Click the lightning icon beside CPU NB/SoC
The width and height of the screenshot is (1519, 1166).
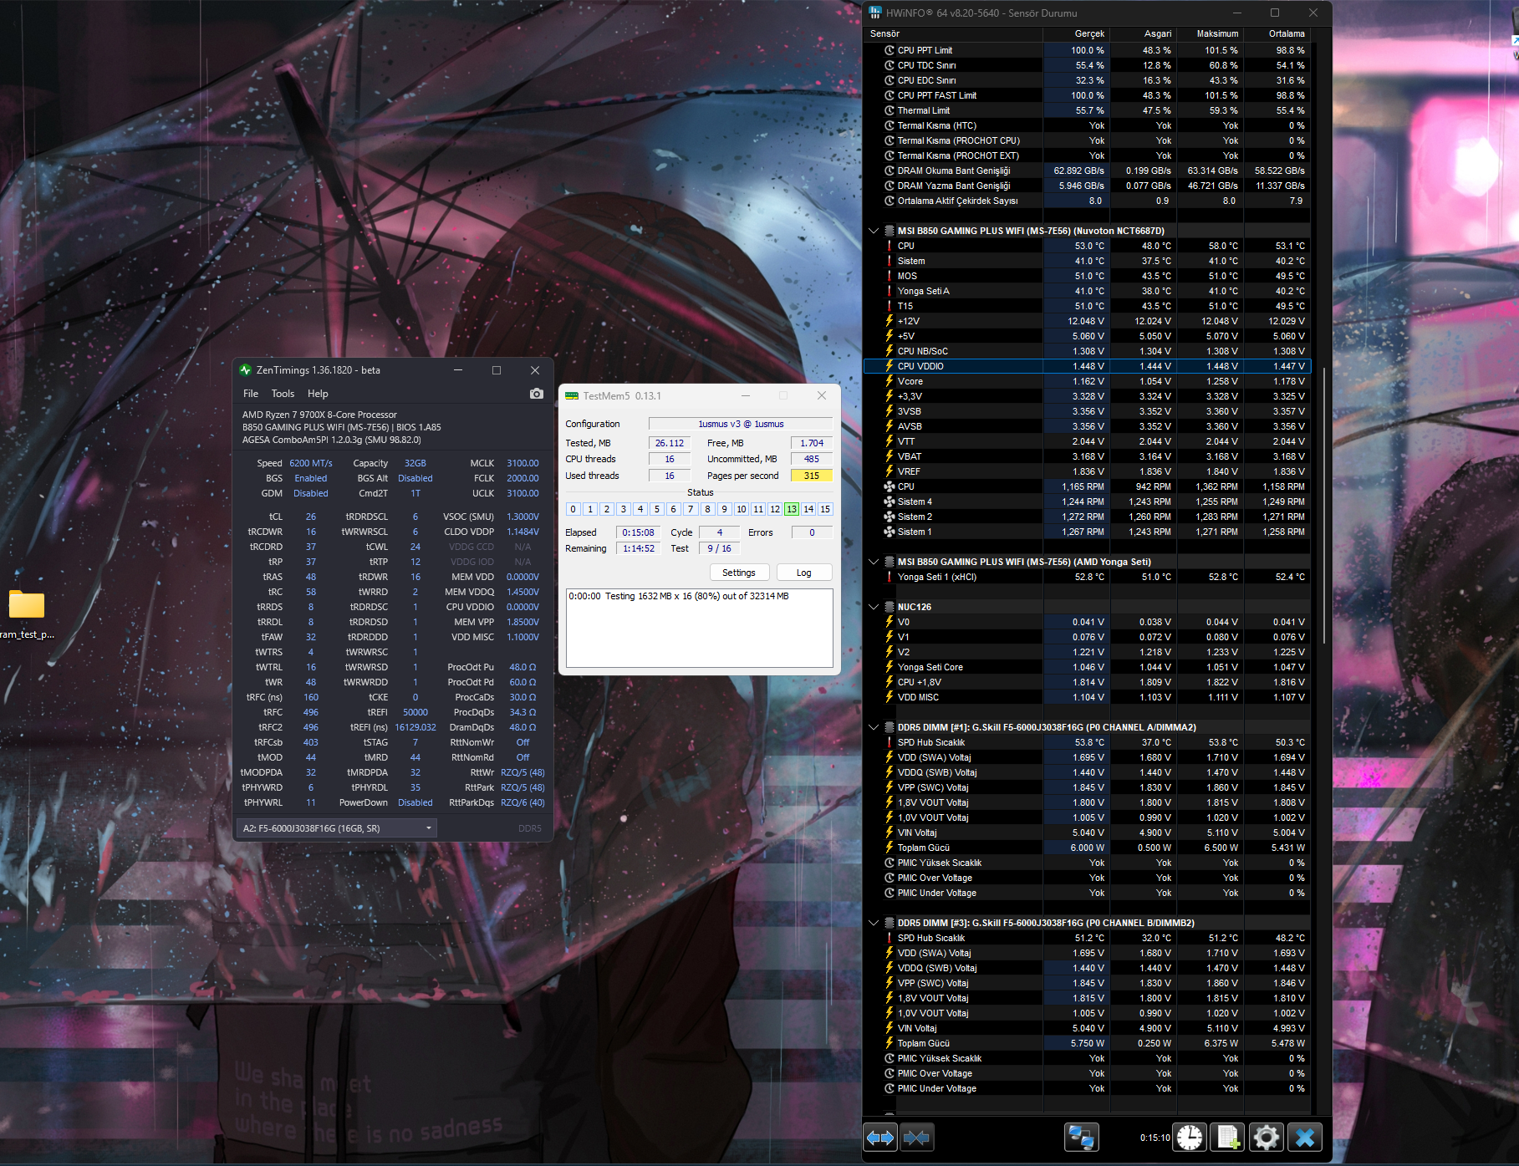click(x=889, y=351)
